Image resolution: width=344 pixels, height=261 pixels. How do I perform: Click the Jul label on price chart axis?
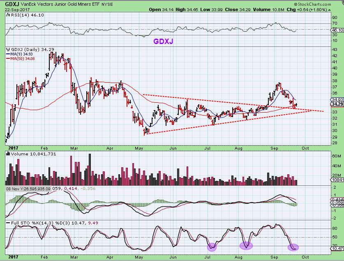pyautogui.click(x=207, y=148)
